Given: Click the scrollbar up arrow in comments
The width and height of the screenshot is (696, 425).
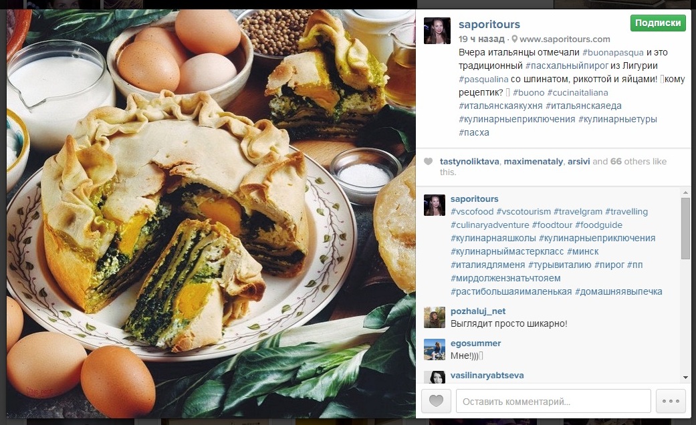Looking at the screenshot, I should pyautogui.click(x=685, y=192).
